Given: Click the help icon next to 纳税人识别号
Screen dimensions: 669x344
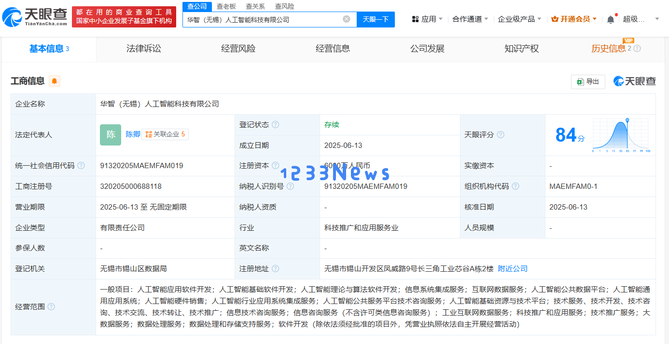Looking at the screenshot, I should [x=291, y=186].
